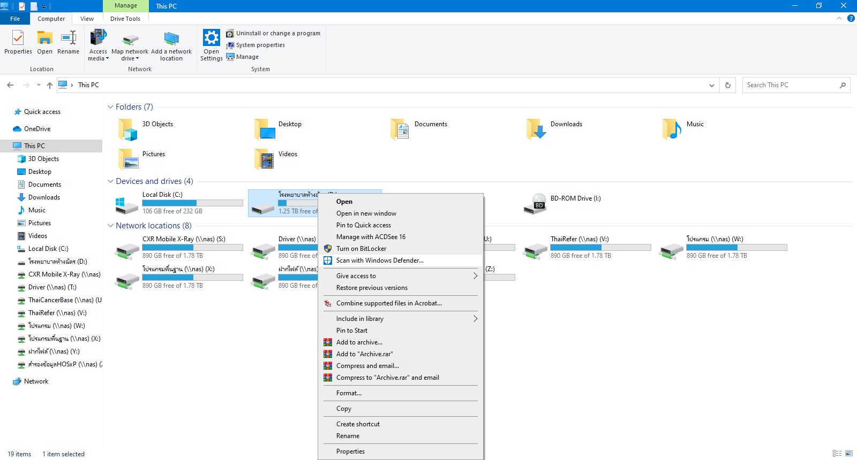Click the Open Settings gear icon
Screen dimensions: 857x460
tap(211, 38)
